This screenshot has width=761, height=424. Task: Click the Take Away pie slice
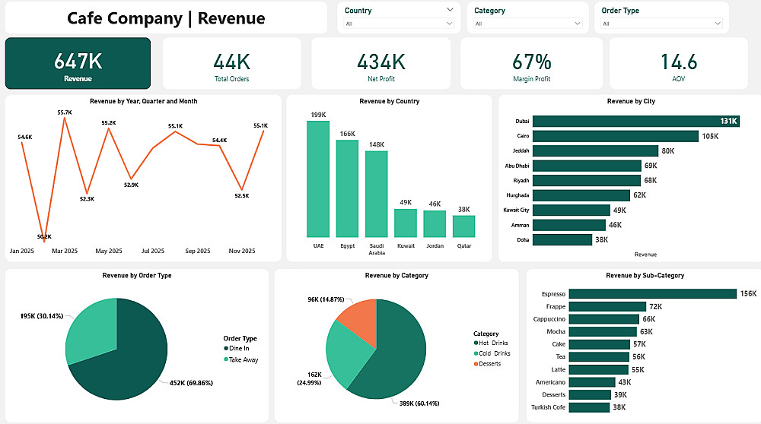[x=92, y=330]
